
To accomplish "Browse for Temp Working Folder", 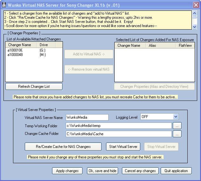I will tap(177, 126).
